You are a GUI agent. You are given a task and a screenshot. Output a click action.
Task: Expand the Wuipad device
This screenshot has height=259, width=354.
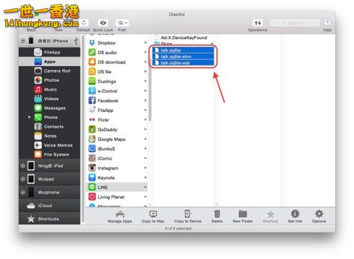click(23, 179)
